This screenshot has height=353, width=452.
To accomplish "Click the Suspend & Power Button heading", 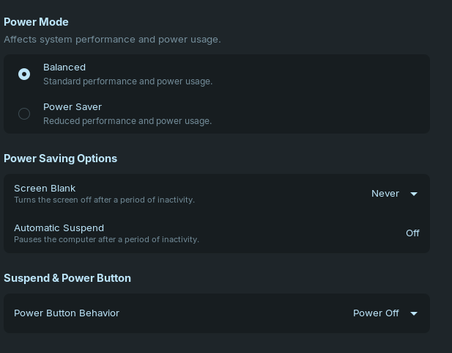I will point(67,278).
